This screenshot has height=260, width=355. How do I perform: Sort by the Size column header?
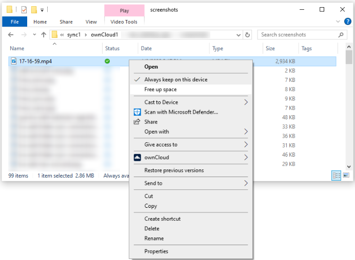click(x=270, y=49)
